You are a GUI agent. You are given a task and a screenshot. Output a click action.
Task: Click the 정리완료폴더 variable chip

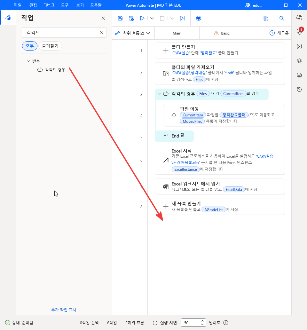coord(234,115)
